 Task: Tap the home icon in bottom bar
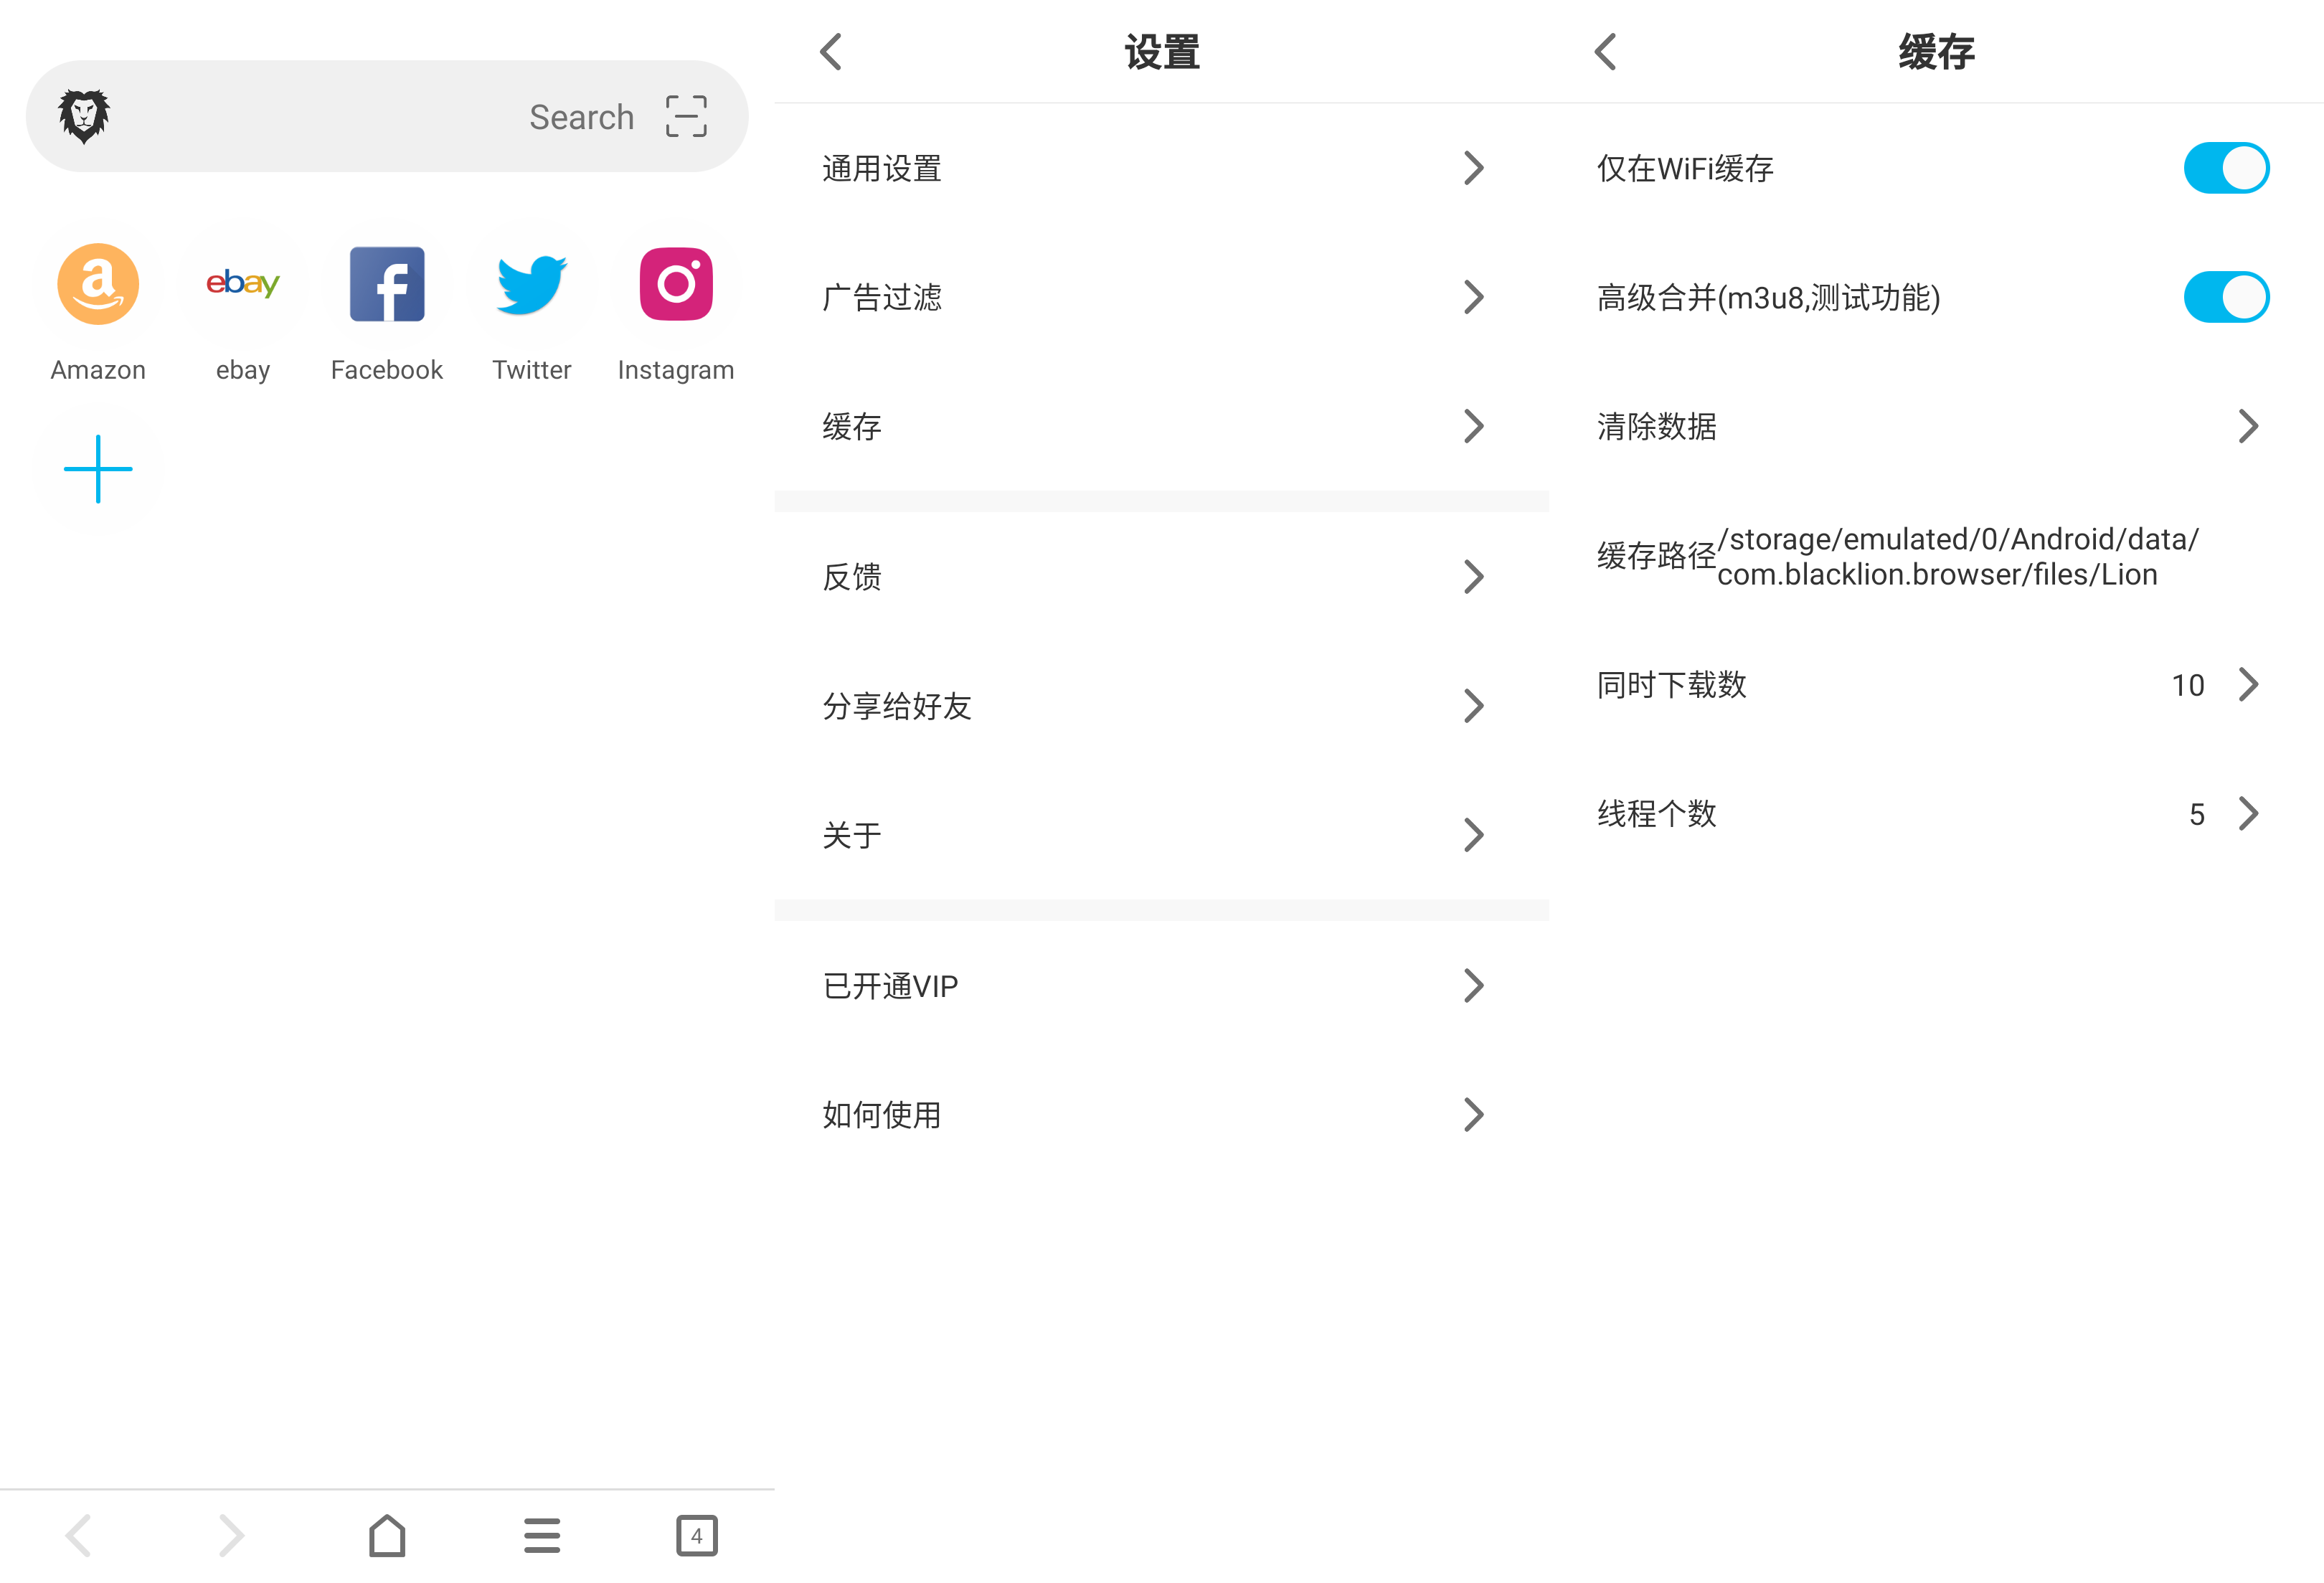(387, 1535)
